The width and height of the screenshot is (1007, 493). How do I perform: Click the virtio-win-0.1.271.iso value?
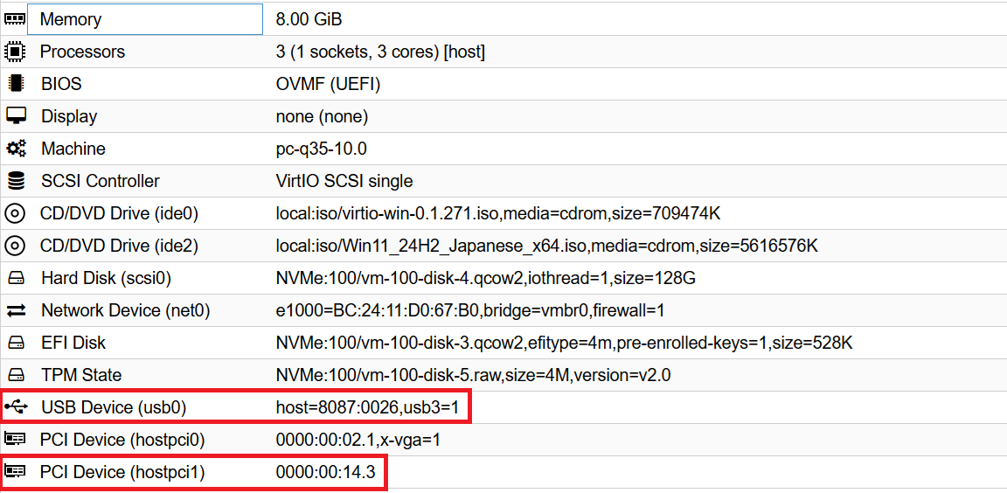click(497, 213)
